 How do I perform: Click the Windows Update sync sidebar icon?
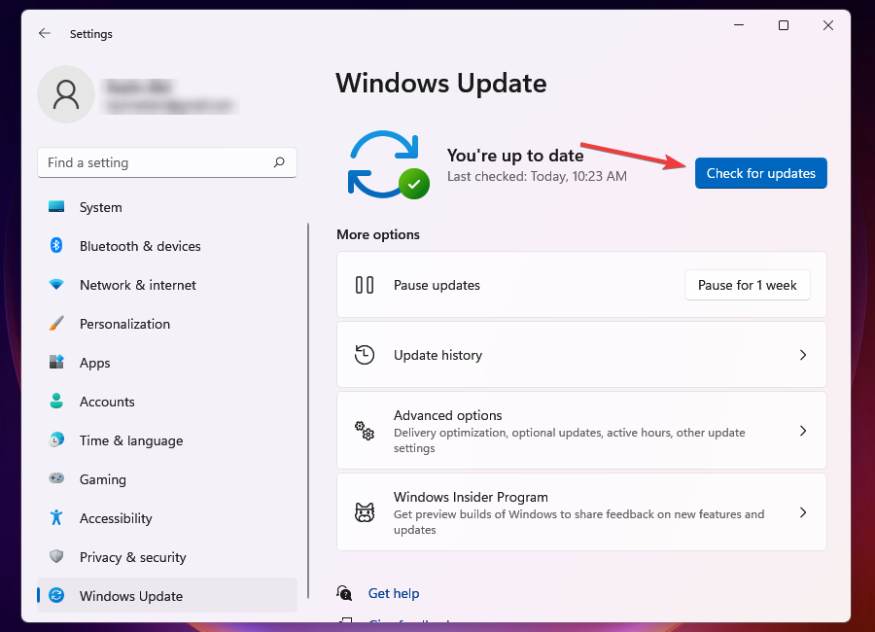pos(56,595)
